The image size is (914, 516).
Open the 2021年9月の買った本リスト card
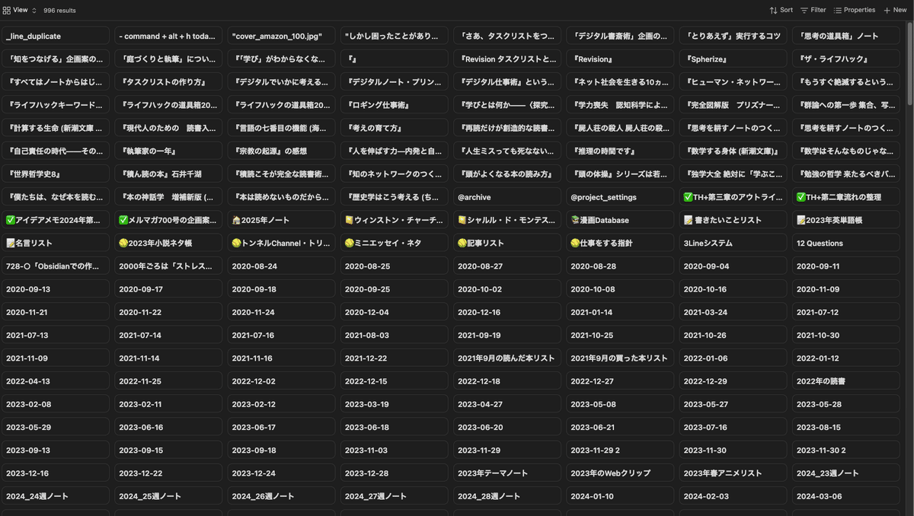pyautogui.click(x=620, y=358)
